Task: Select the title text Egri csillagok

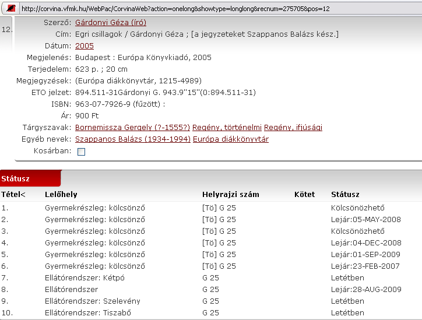Action: coord(99,34)
